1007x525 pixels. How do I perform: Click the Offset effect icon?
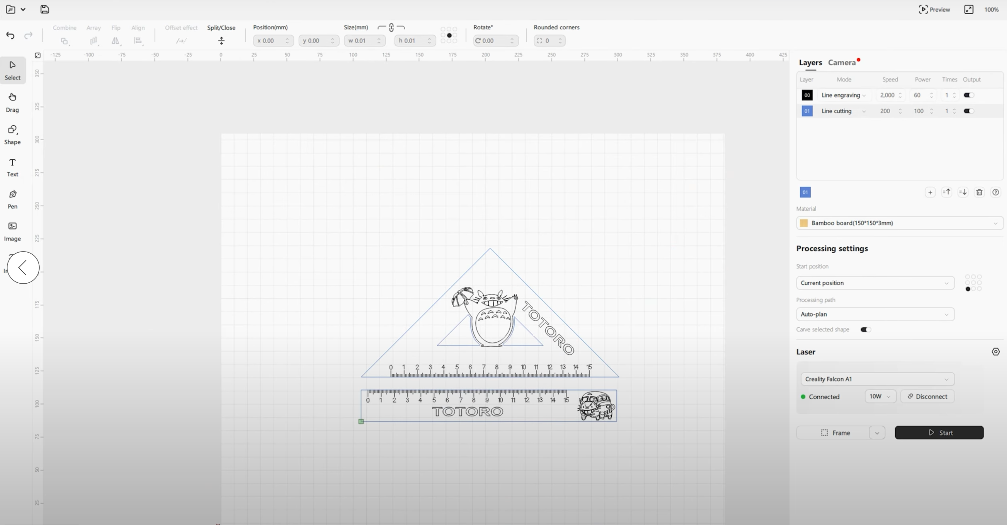(181, 41)
